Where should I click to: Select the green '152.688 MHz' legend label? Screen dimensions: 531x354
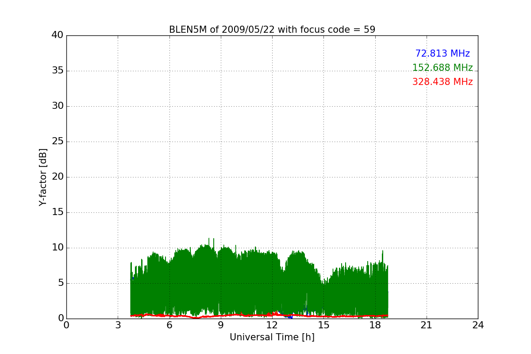(x=442, y=68)
